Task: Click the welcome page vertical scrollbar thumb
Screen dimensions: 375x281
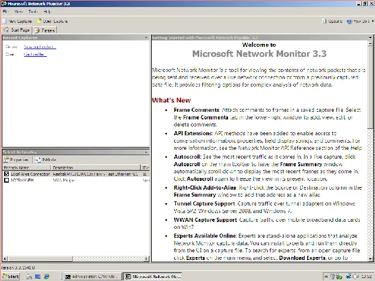Action: [370, 87]
